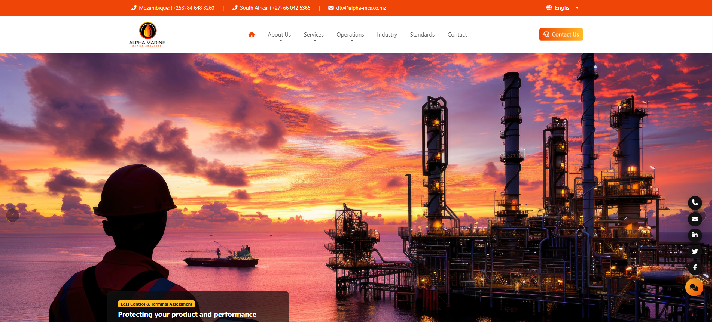Click envelope icon beside dto email address
This screenshot has height=322, width=713.
point(331,8)
